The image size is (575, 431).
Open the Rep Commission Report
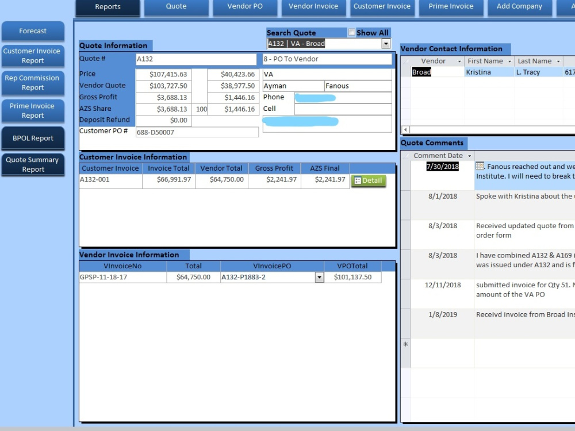(33, 83)
